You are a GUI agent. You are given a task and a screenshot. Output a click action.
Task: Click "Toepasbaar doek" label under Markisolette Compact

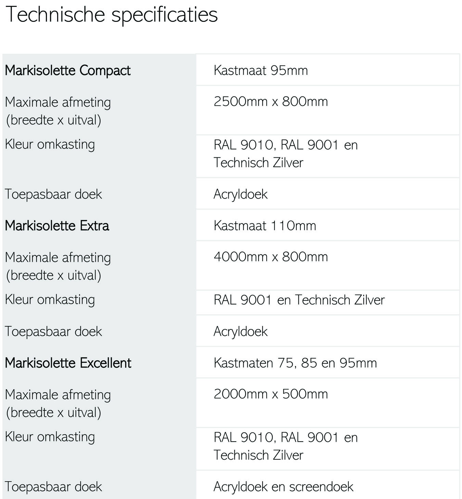(53, 194)
